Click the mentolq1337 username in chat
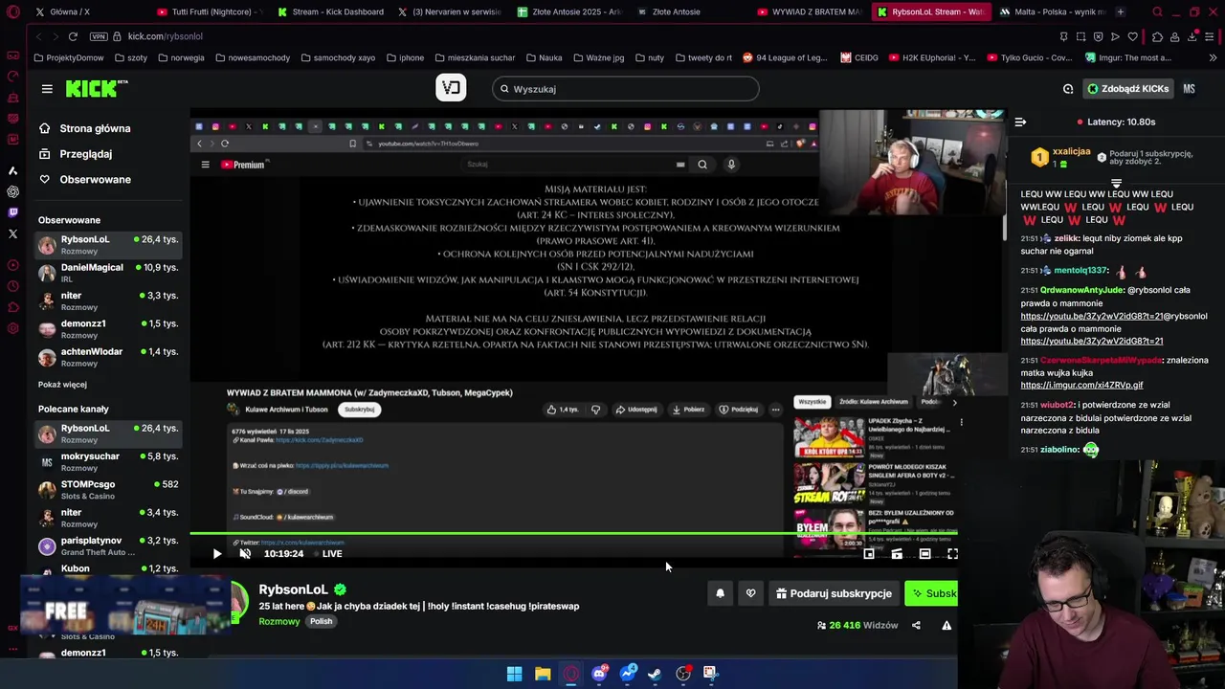 point(1080,271)
